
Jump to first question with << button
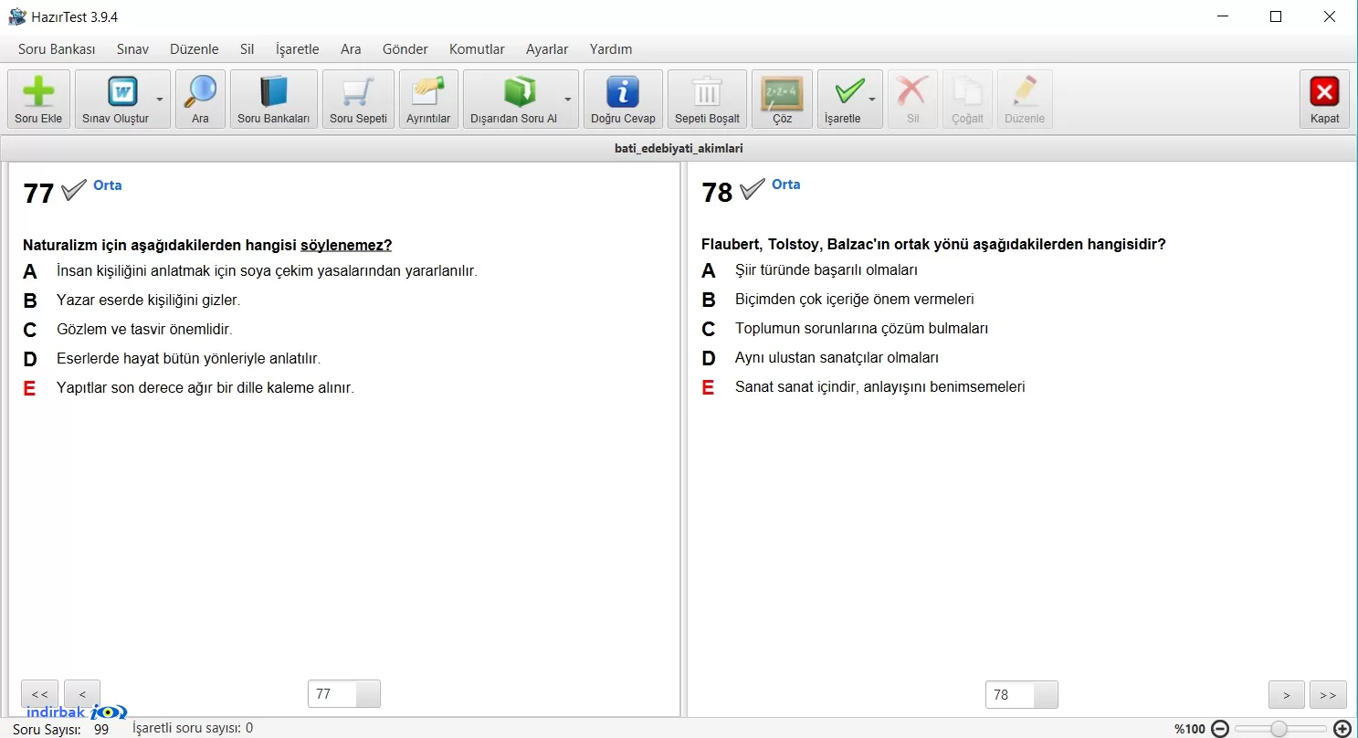click(x=39, y=694)
